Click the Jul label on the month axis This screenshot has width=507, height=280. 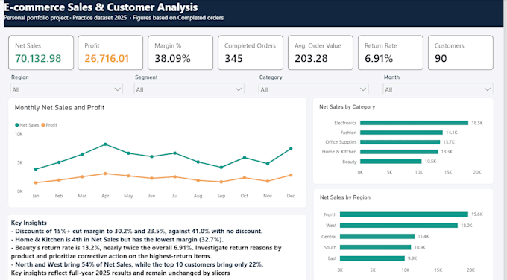175,196
